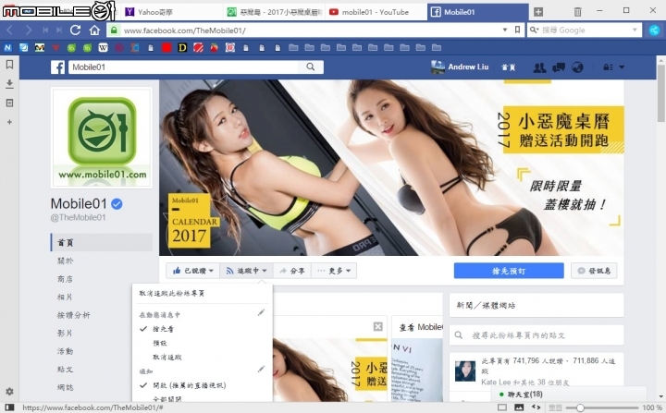Open Andrew Liu's profile link
Screen dimensions: 666x413
pyautogui.click(x=460, y=67)
